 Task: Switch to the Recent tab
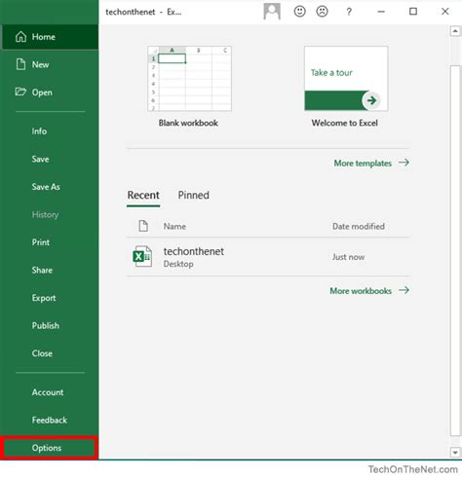[143, 195]
